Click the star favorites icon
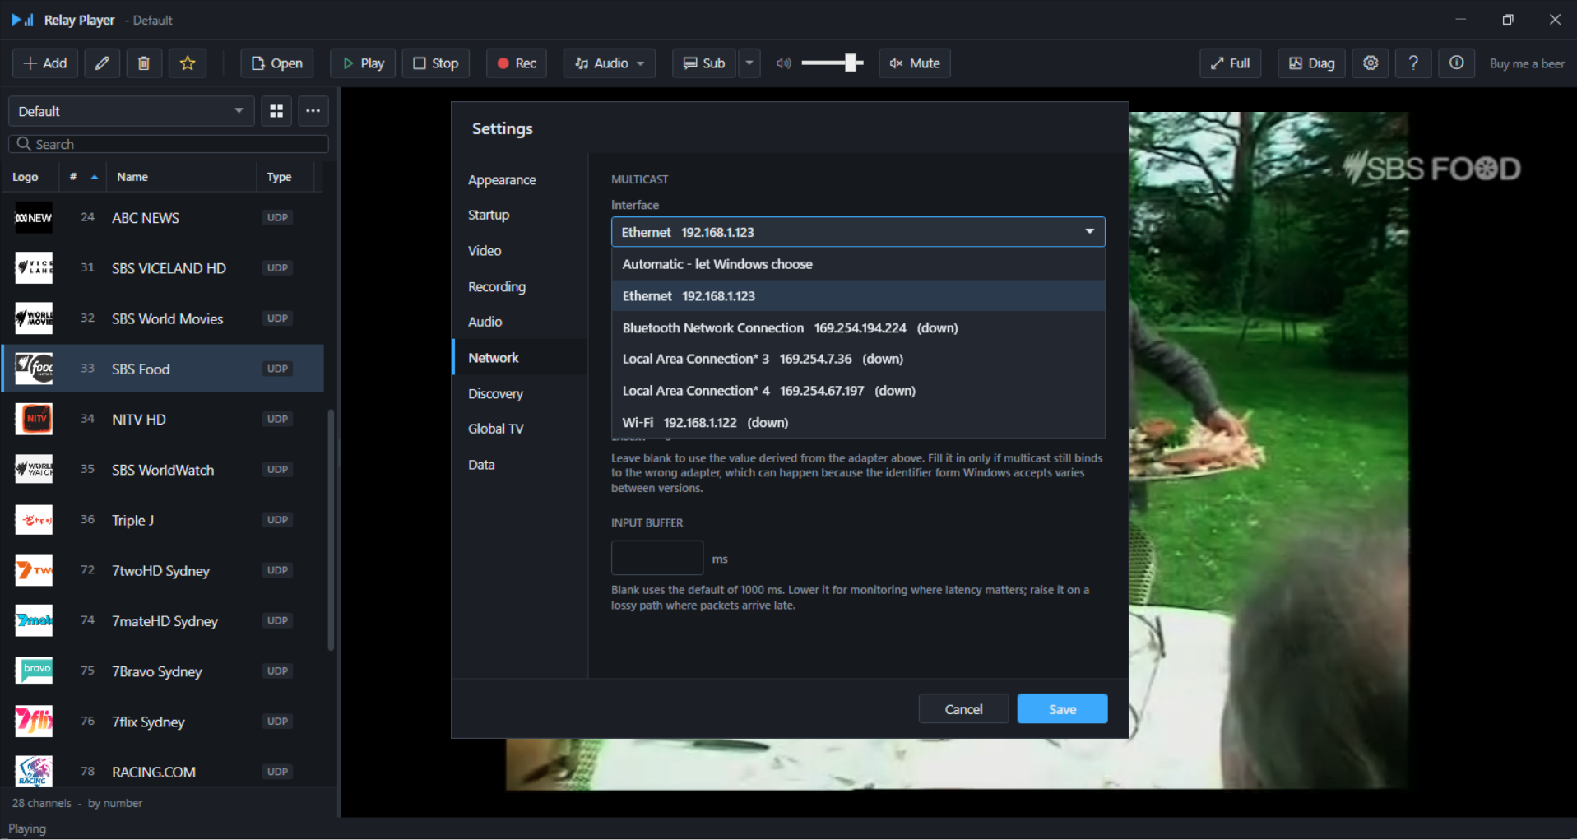This screenshot has height=840, width=1577. pos(188,63)
